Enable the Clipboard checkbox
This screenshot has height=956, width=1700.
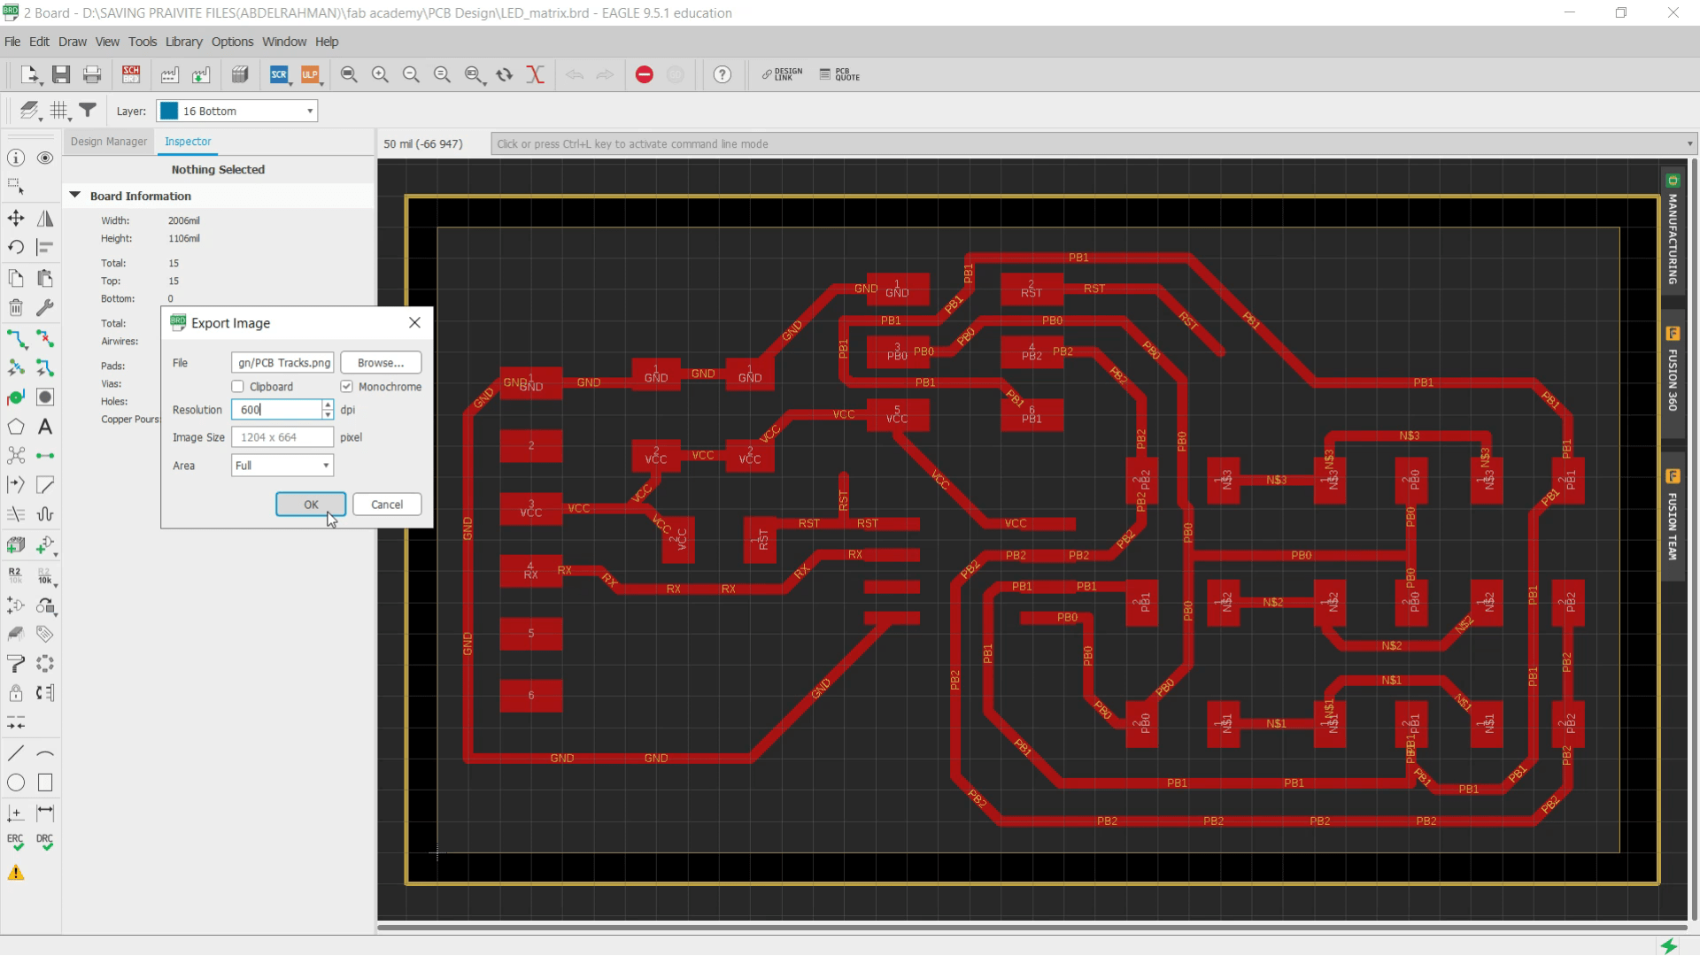tap(236, 386)
